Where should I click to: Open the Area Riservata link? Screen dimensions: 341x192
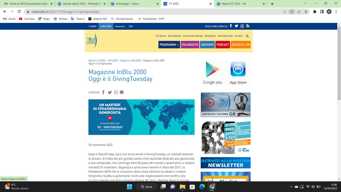click(225, 36)
